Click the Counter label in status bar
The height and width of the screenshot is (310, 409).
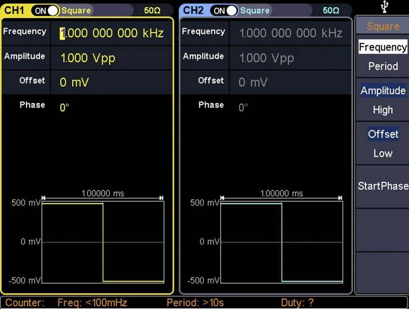click(x=25, y=303)
